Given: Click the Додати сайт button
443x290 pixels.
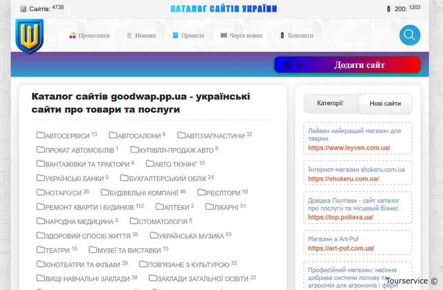Looking at the screenshot, I should click(x=347, y=65).
